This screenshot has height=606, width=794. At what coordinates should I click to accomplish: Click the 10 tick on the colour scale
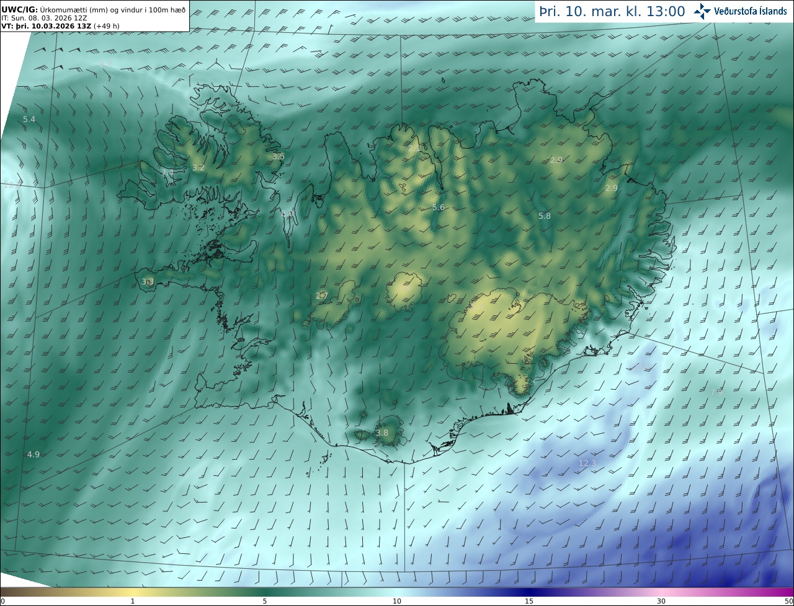coord(397,602)
